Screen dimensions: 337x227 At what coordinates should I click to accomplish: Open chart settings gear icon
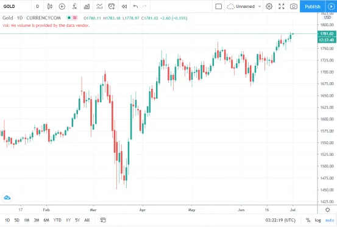tap(269, 7)
